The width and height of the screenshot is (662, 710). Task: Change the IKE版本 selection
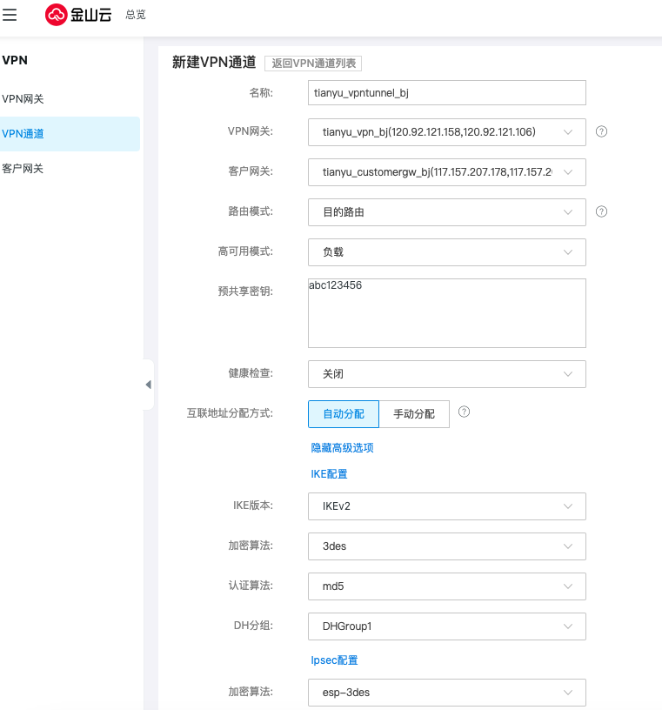pyautogui.click(x=446, y=506)
